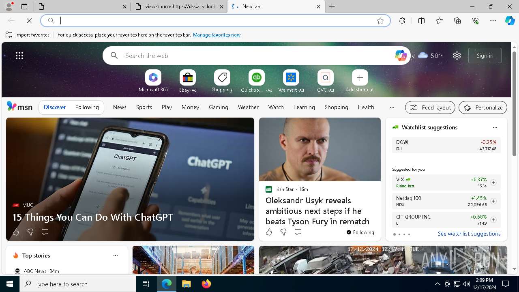
Task: Stop loading the page
Action: (29, 21)
